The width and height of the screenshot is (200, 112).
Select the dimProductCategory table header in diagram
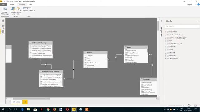41,43
